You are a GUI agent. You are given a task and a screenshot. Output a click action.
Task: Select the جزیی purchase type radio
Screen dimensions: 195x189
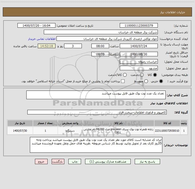click(161, 81)
